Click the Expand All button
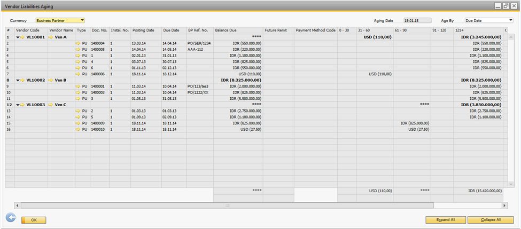521x229 pixels. [x=446, y=220]
